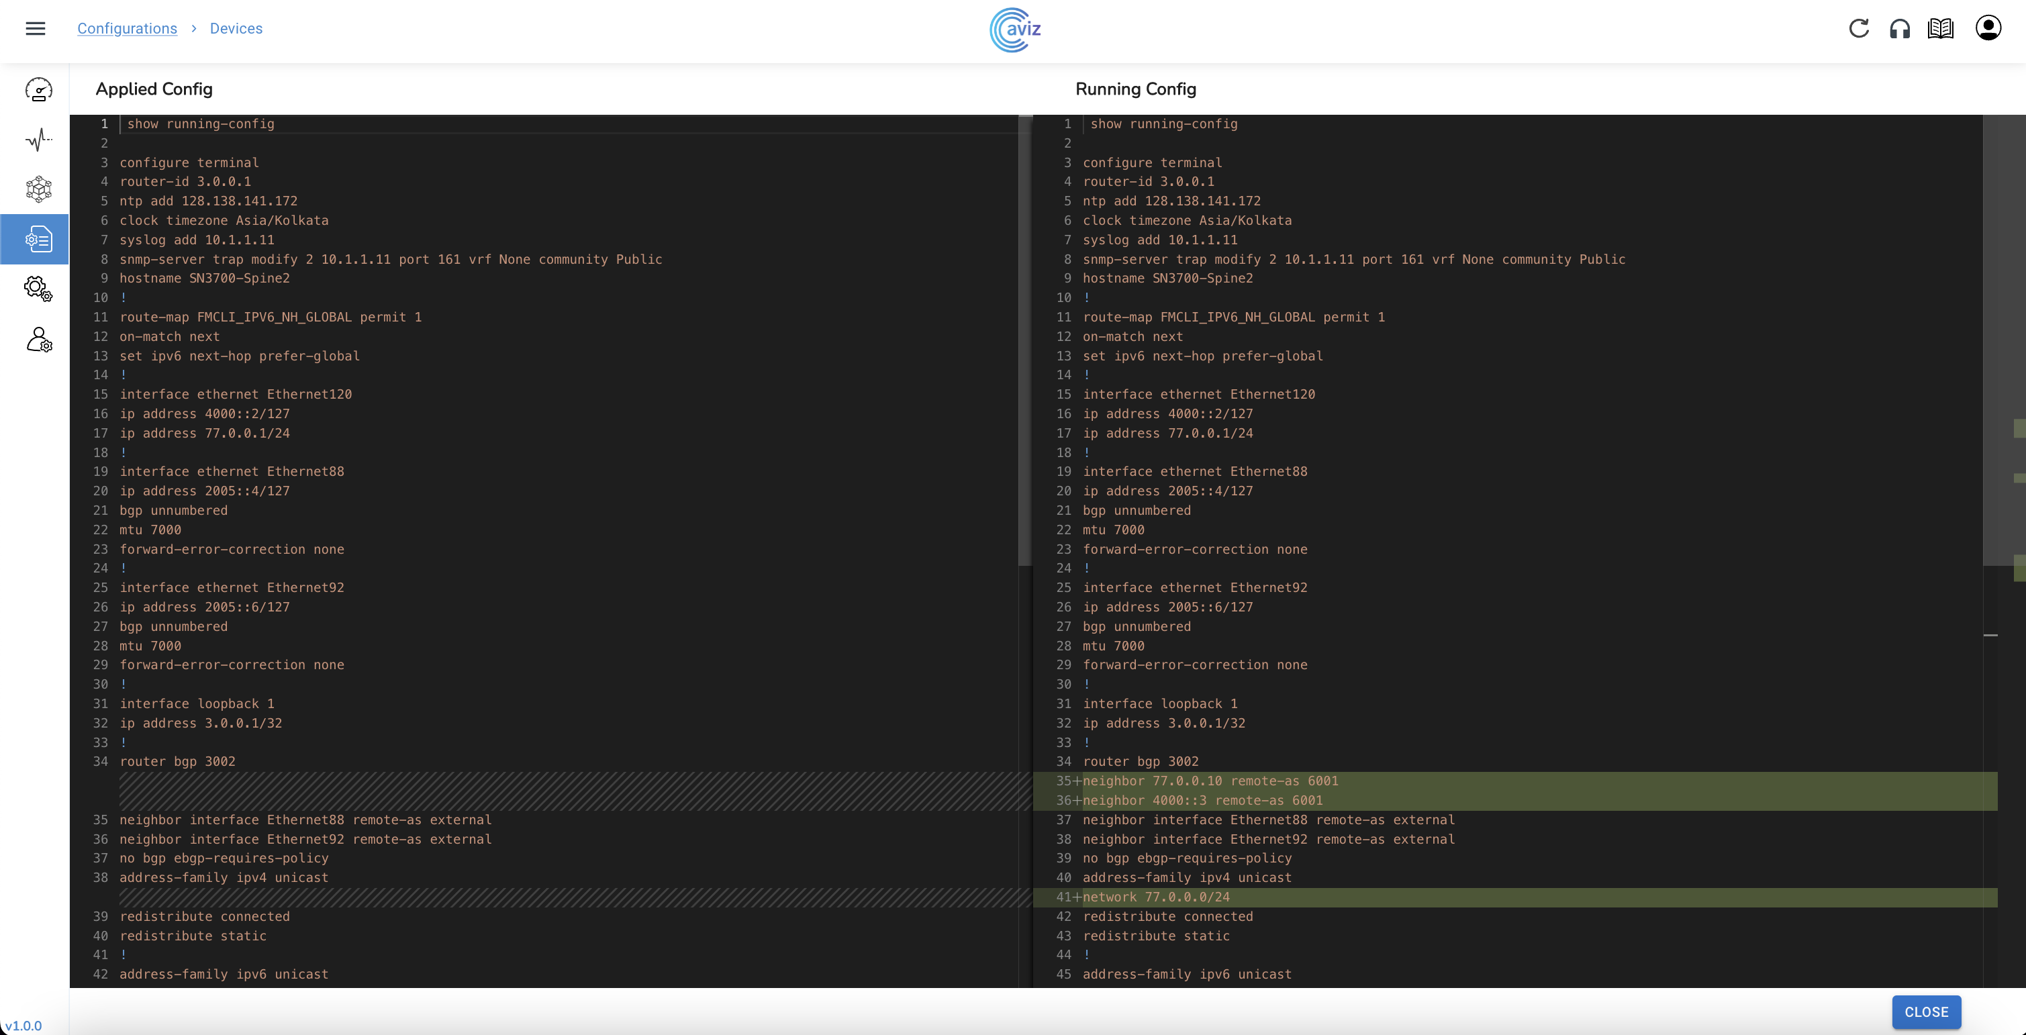Select the highlighted configuration sidebar icon

(38, 239)
